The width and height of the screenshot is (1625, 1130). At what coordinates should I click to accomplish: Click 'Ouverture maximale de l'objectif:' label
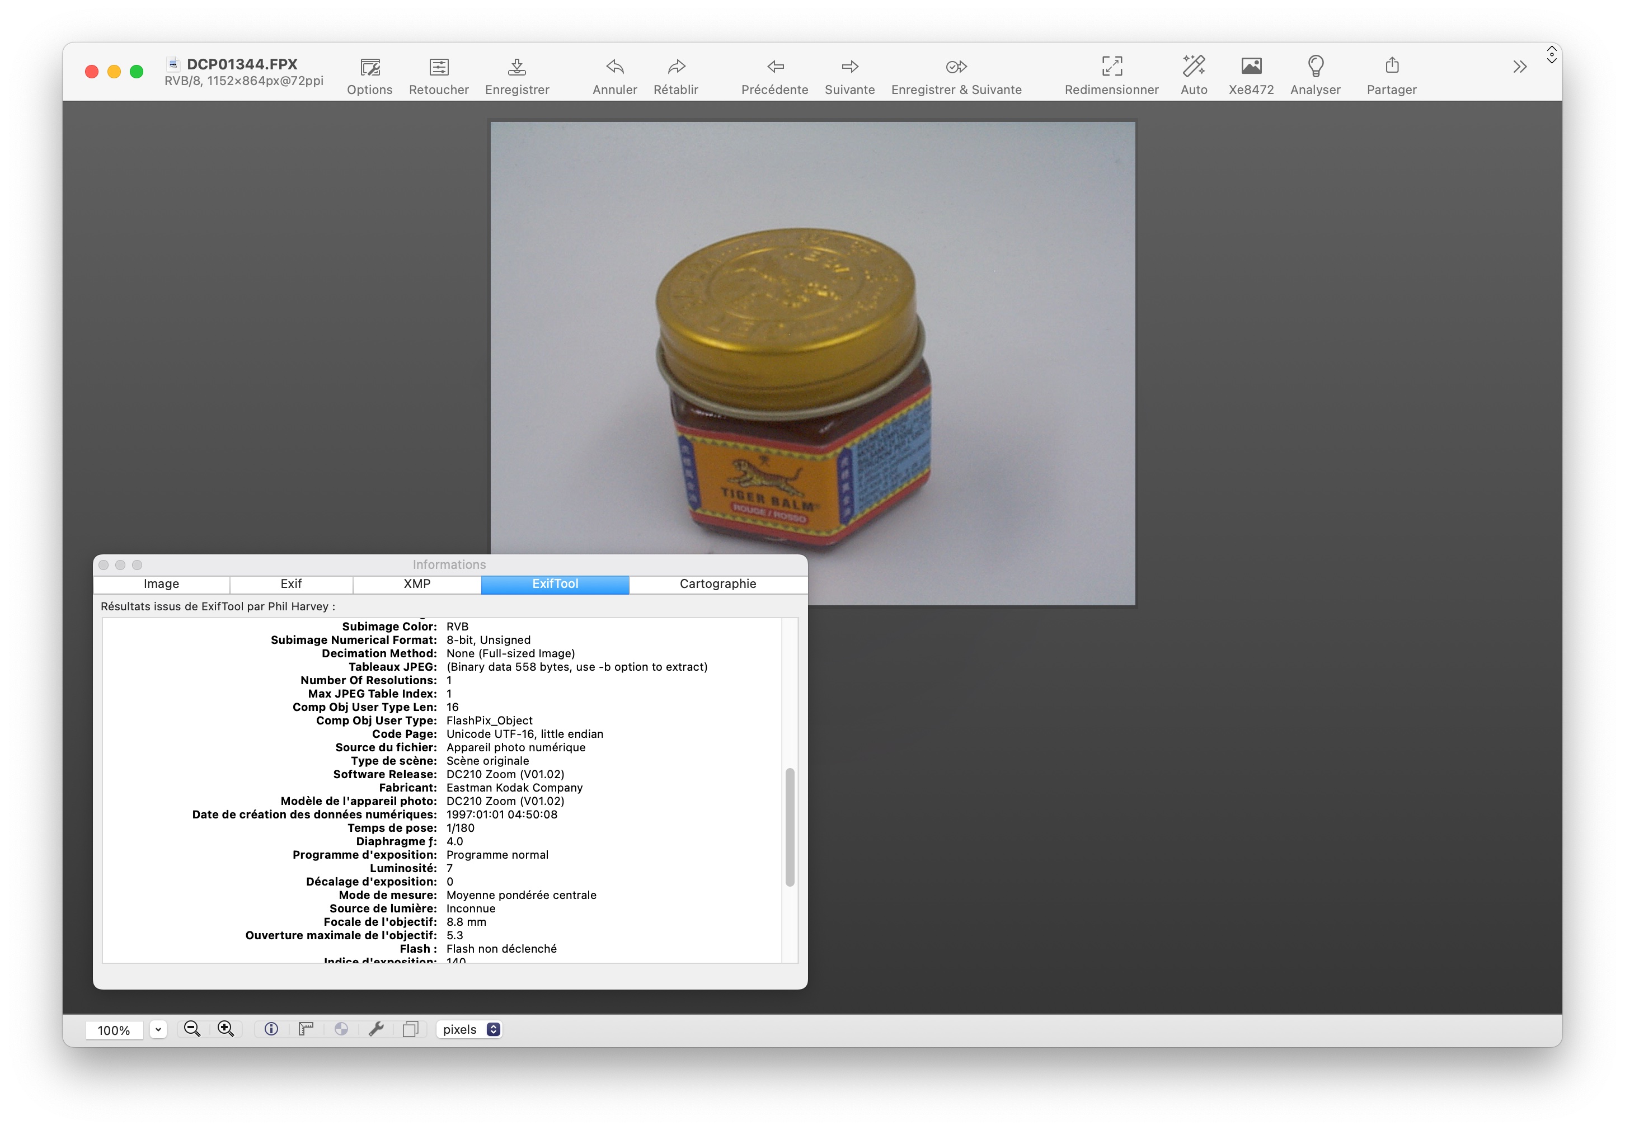tap(341, 935)
